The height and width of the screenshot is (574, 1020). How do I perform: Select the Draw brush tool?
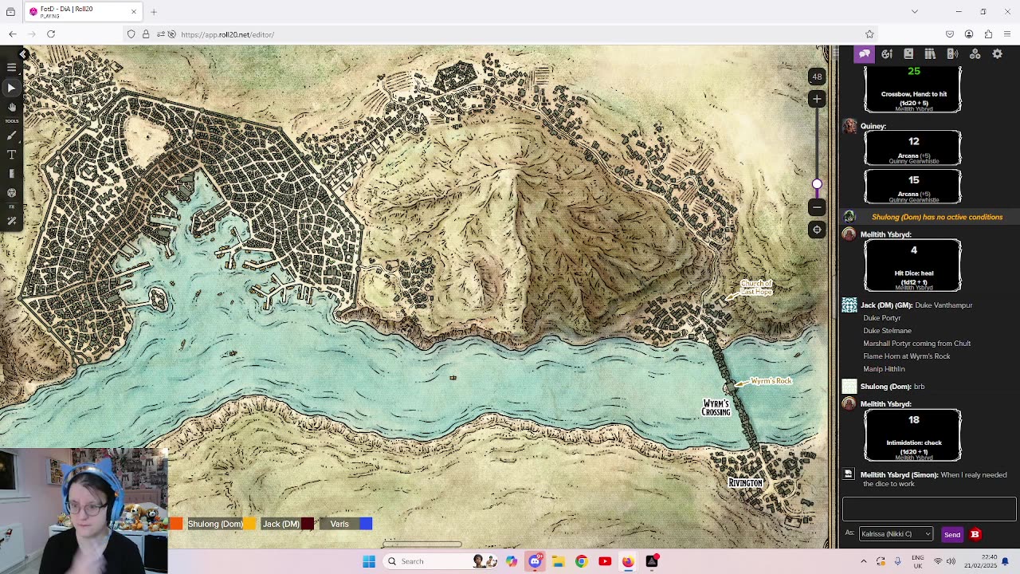(x=12, y=136)
